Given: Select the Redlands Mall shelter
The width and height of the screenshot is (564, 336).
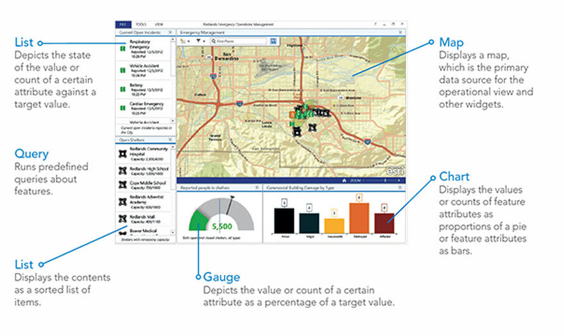Looking at the screenshot, I should pyautogui.click(x=144, y=219).
